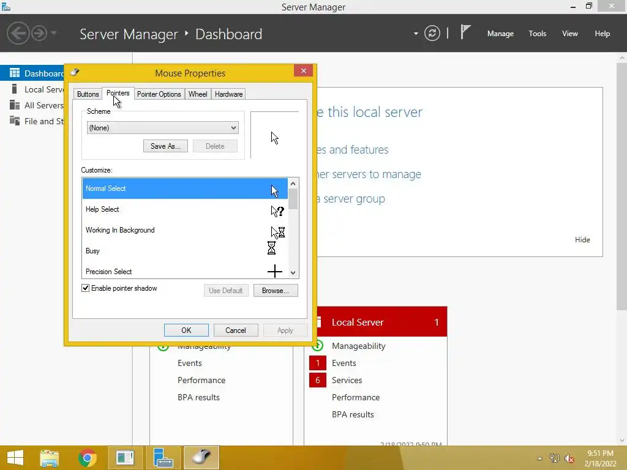This screenshot has width=627, height=470.
Task: Open the Manage menu
Action: pyautogui.click(x=500, y=34)
